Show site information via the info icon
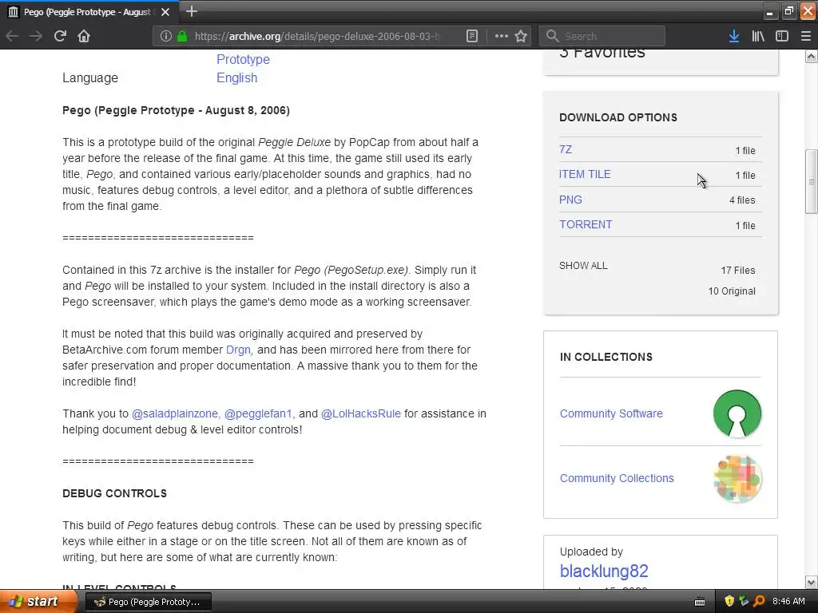Image resolution: width=818 pixels, height=613 pixels. pos(166,36)
